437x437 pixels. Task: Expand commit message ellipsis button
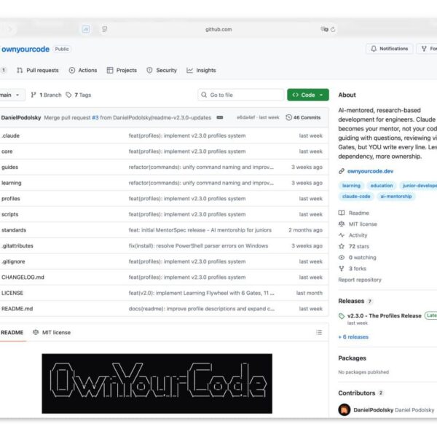coord(220,117)
